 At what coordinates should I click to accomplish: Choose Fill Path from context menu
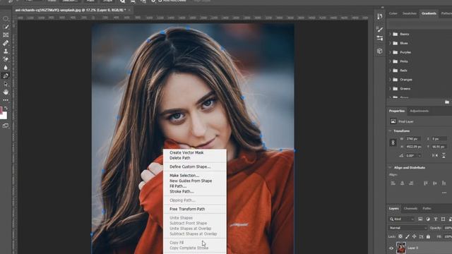(178, 186)
